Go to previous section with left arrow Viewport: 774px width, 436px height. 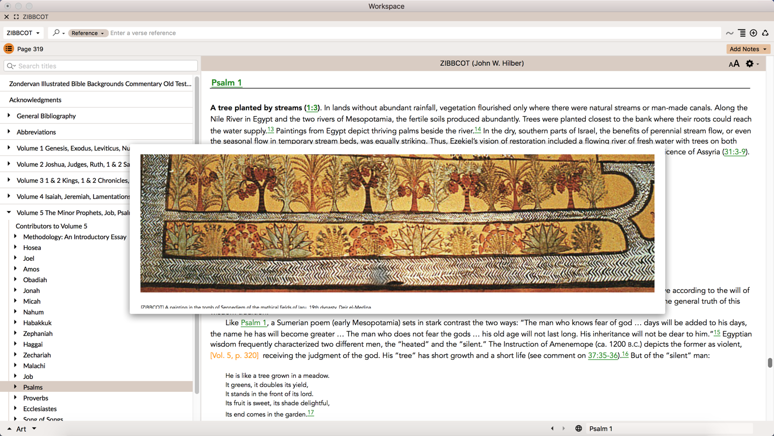pos(552,428)
